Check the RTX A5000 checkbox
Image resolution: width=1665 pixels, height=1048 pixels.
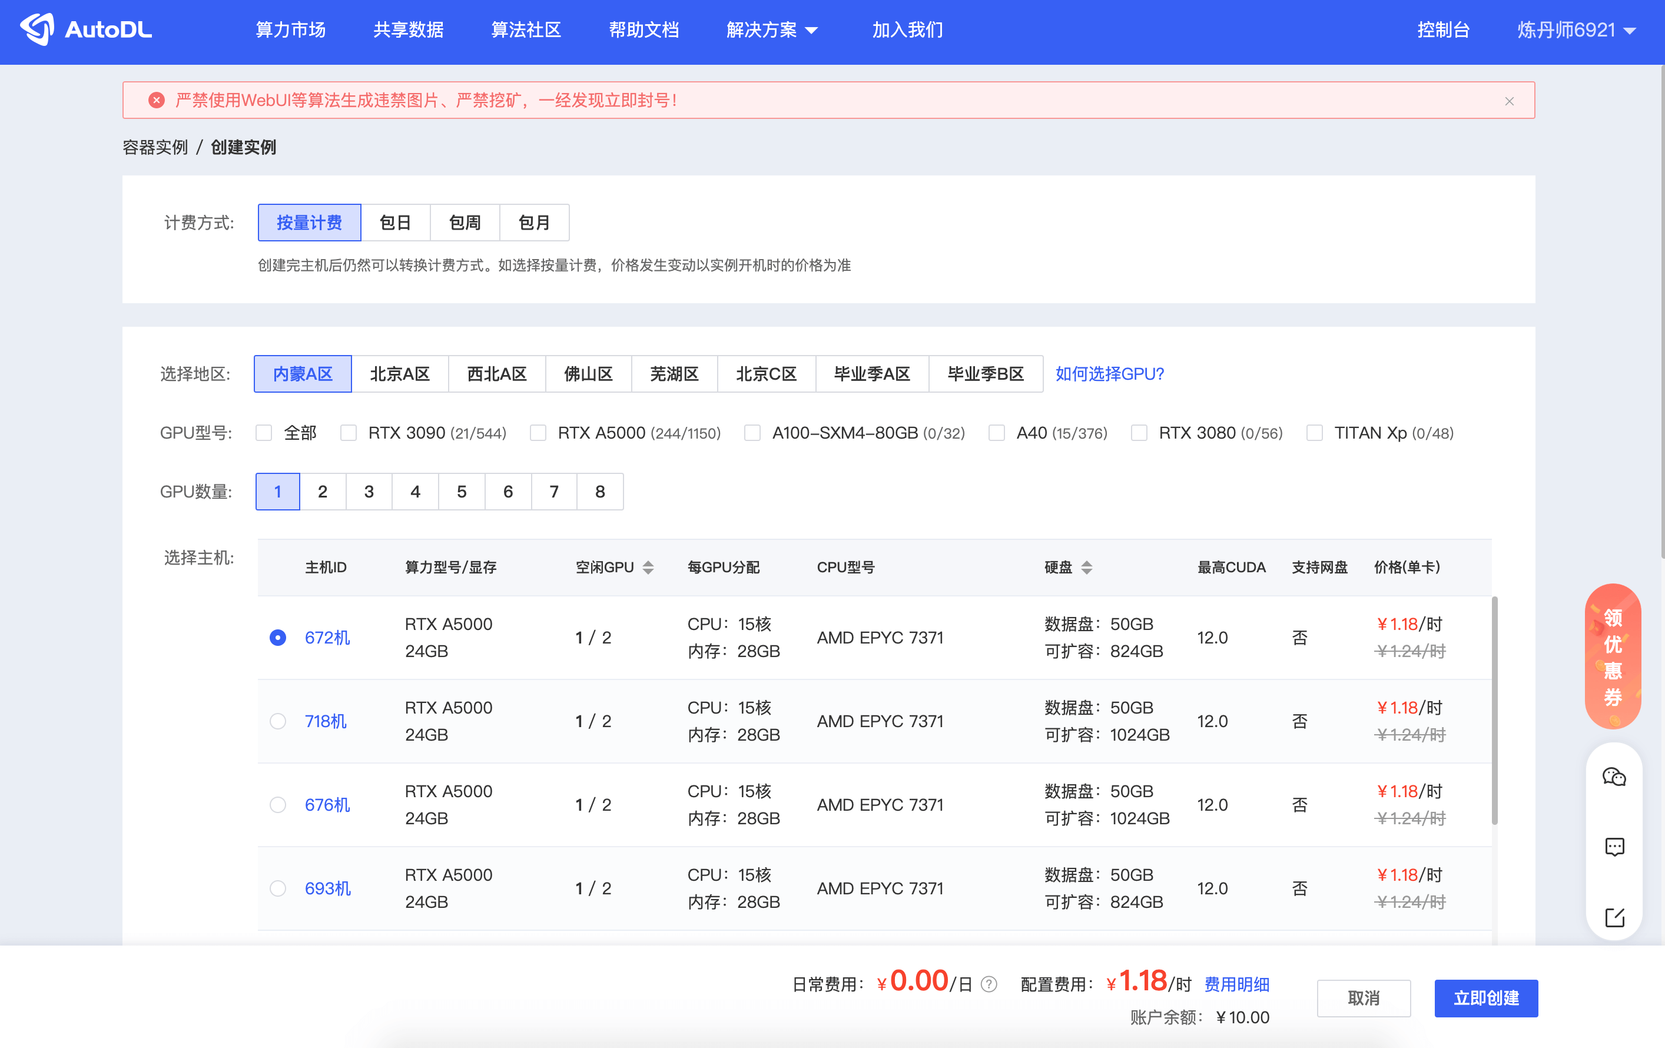point(538,433)
